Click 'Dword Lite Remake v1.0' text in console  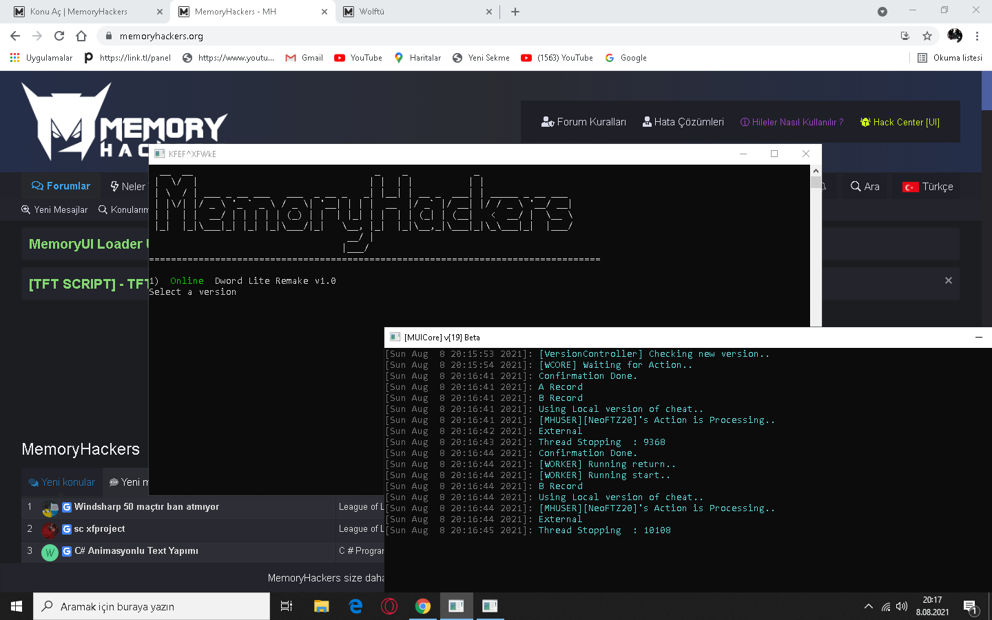click(275, 281)
